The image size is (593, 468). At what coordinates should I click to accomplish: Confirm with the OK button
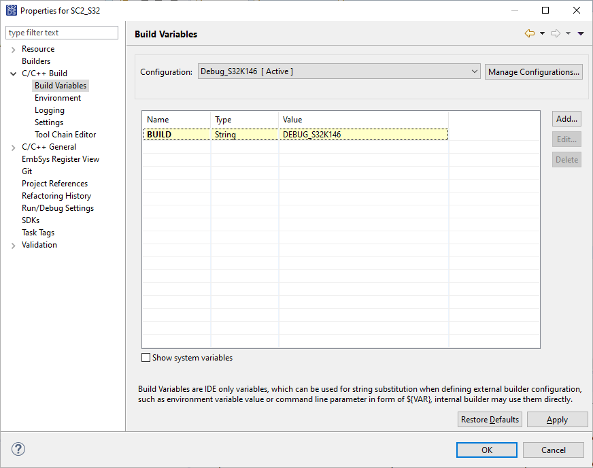[487, 450]
